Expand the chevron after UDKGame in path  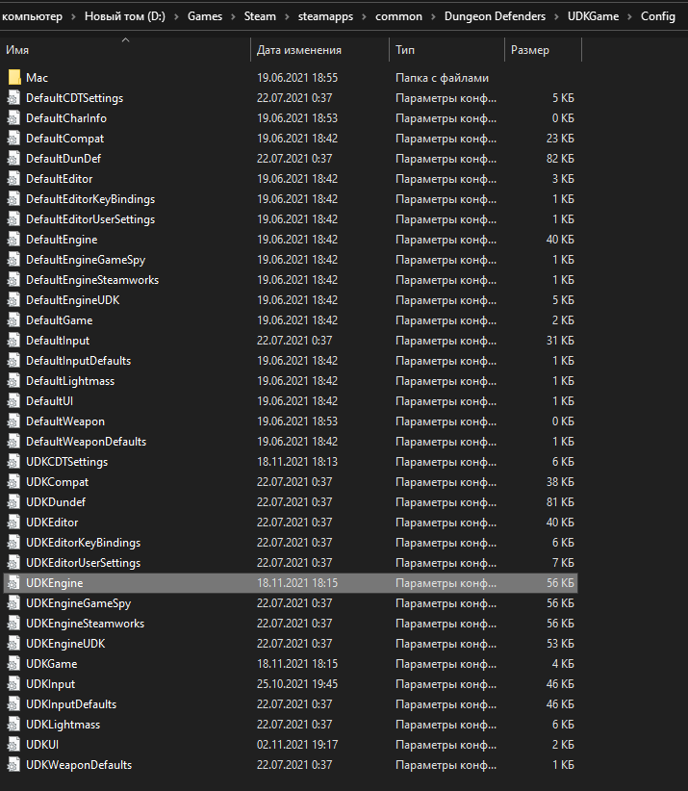[629, 16]
